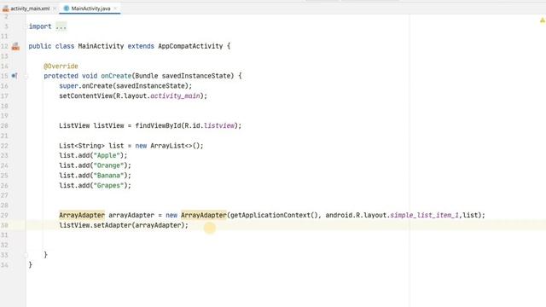The width and height of the screenshot is (546, 307).
Task: Select the MainActivity.java tab
Action: [90, 9]
